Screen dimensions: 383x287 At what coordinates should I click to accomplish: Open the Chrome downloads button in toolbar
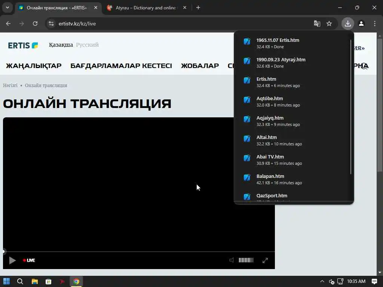347,24
